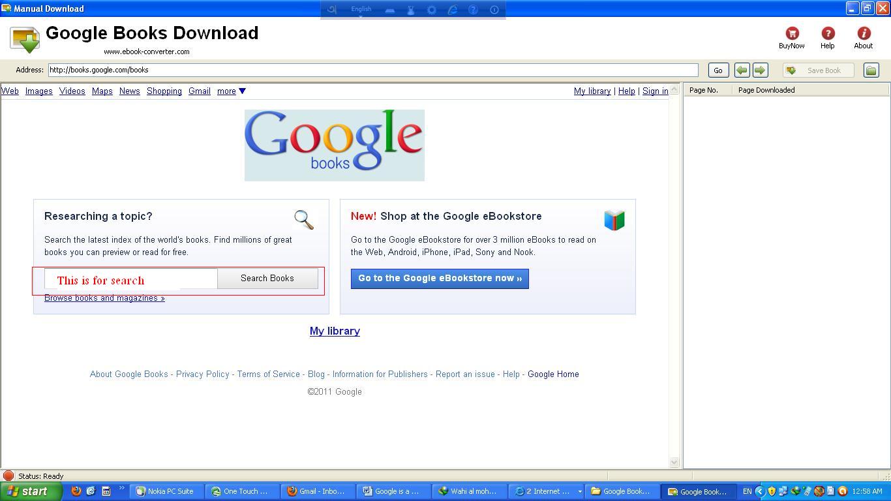Click the Google books logo image

[x=335, y=145]
